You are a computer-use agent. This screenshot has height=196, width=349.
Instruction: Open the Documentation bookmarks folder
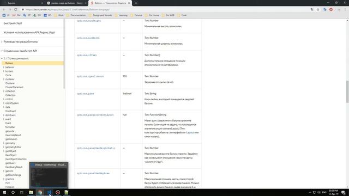click(76, 15)
